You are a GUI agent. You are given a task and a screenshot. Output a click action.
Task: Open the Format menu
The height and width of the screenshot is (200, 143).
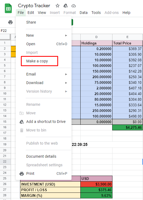pyautogui.click(x=70, y=13)
